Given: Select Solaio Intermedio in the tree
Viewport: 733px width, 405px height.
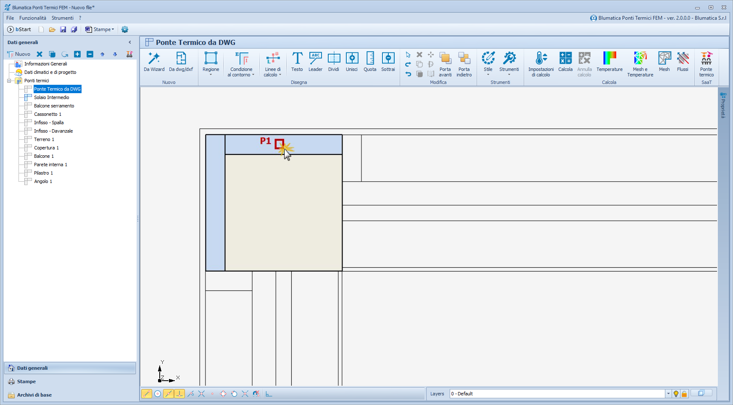Looking at the screenshot, I should (x=51, y=97).
